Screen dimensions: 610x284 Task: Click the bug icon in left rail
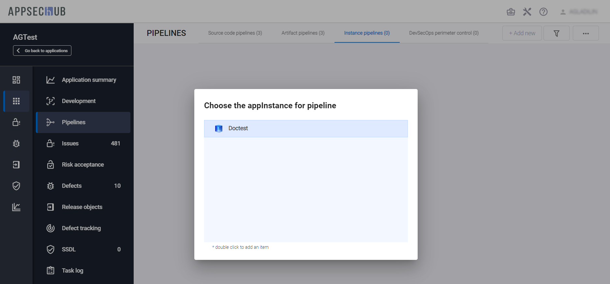[x=16, y=143]
